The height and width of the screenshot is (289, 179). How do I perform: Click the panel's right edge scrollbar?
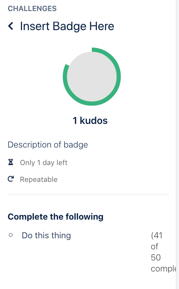(x=177, y=144)
